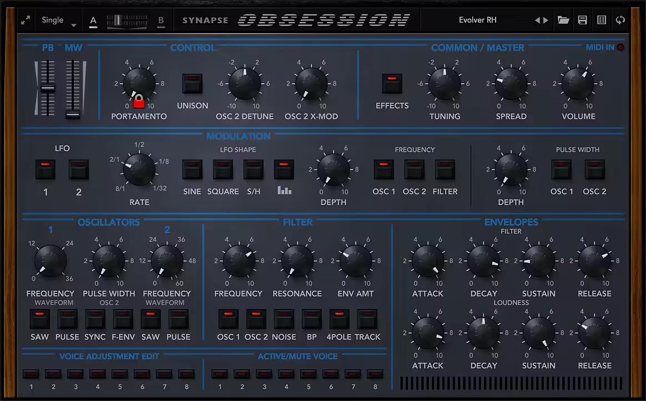This screenshot has height=401, width=646.
Task: Open the preset list page icon
Action: 601,20
